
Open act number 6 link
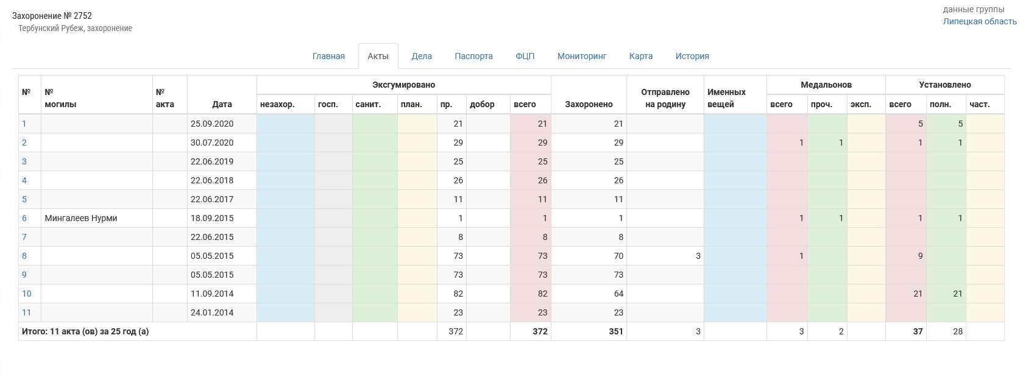click(x=24, y=218)
